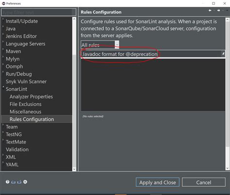Open the Miscellaneous SonarLint page

tap(25, 112)
